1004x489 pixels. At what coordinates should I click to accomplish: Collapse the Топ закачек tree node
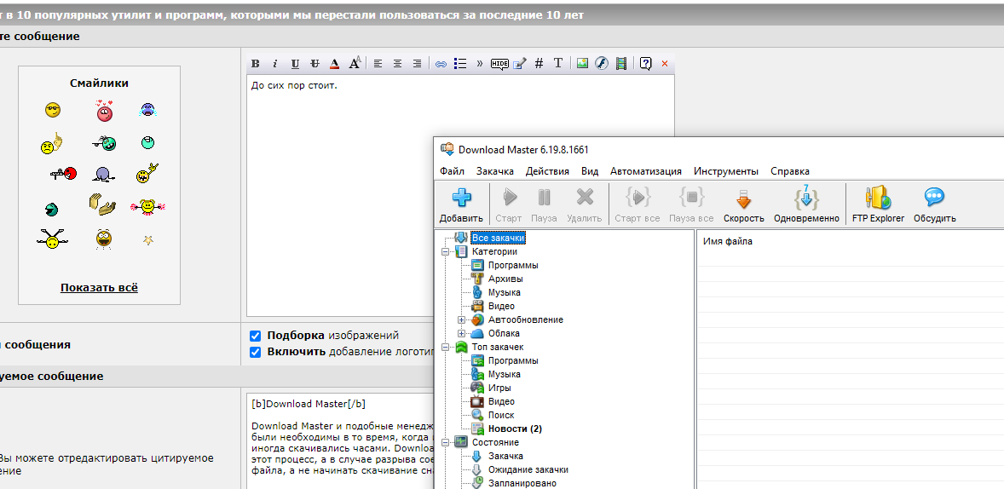point(445,347)
